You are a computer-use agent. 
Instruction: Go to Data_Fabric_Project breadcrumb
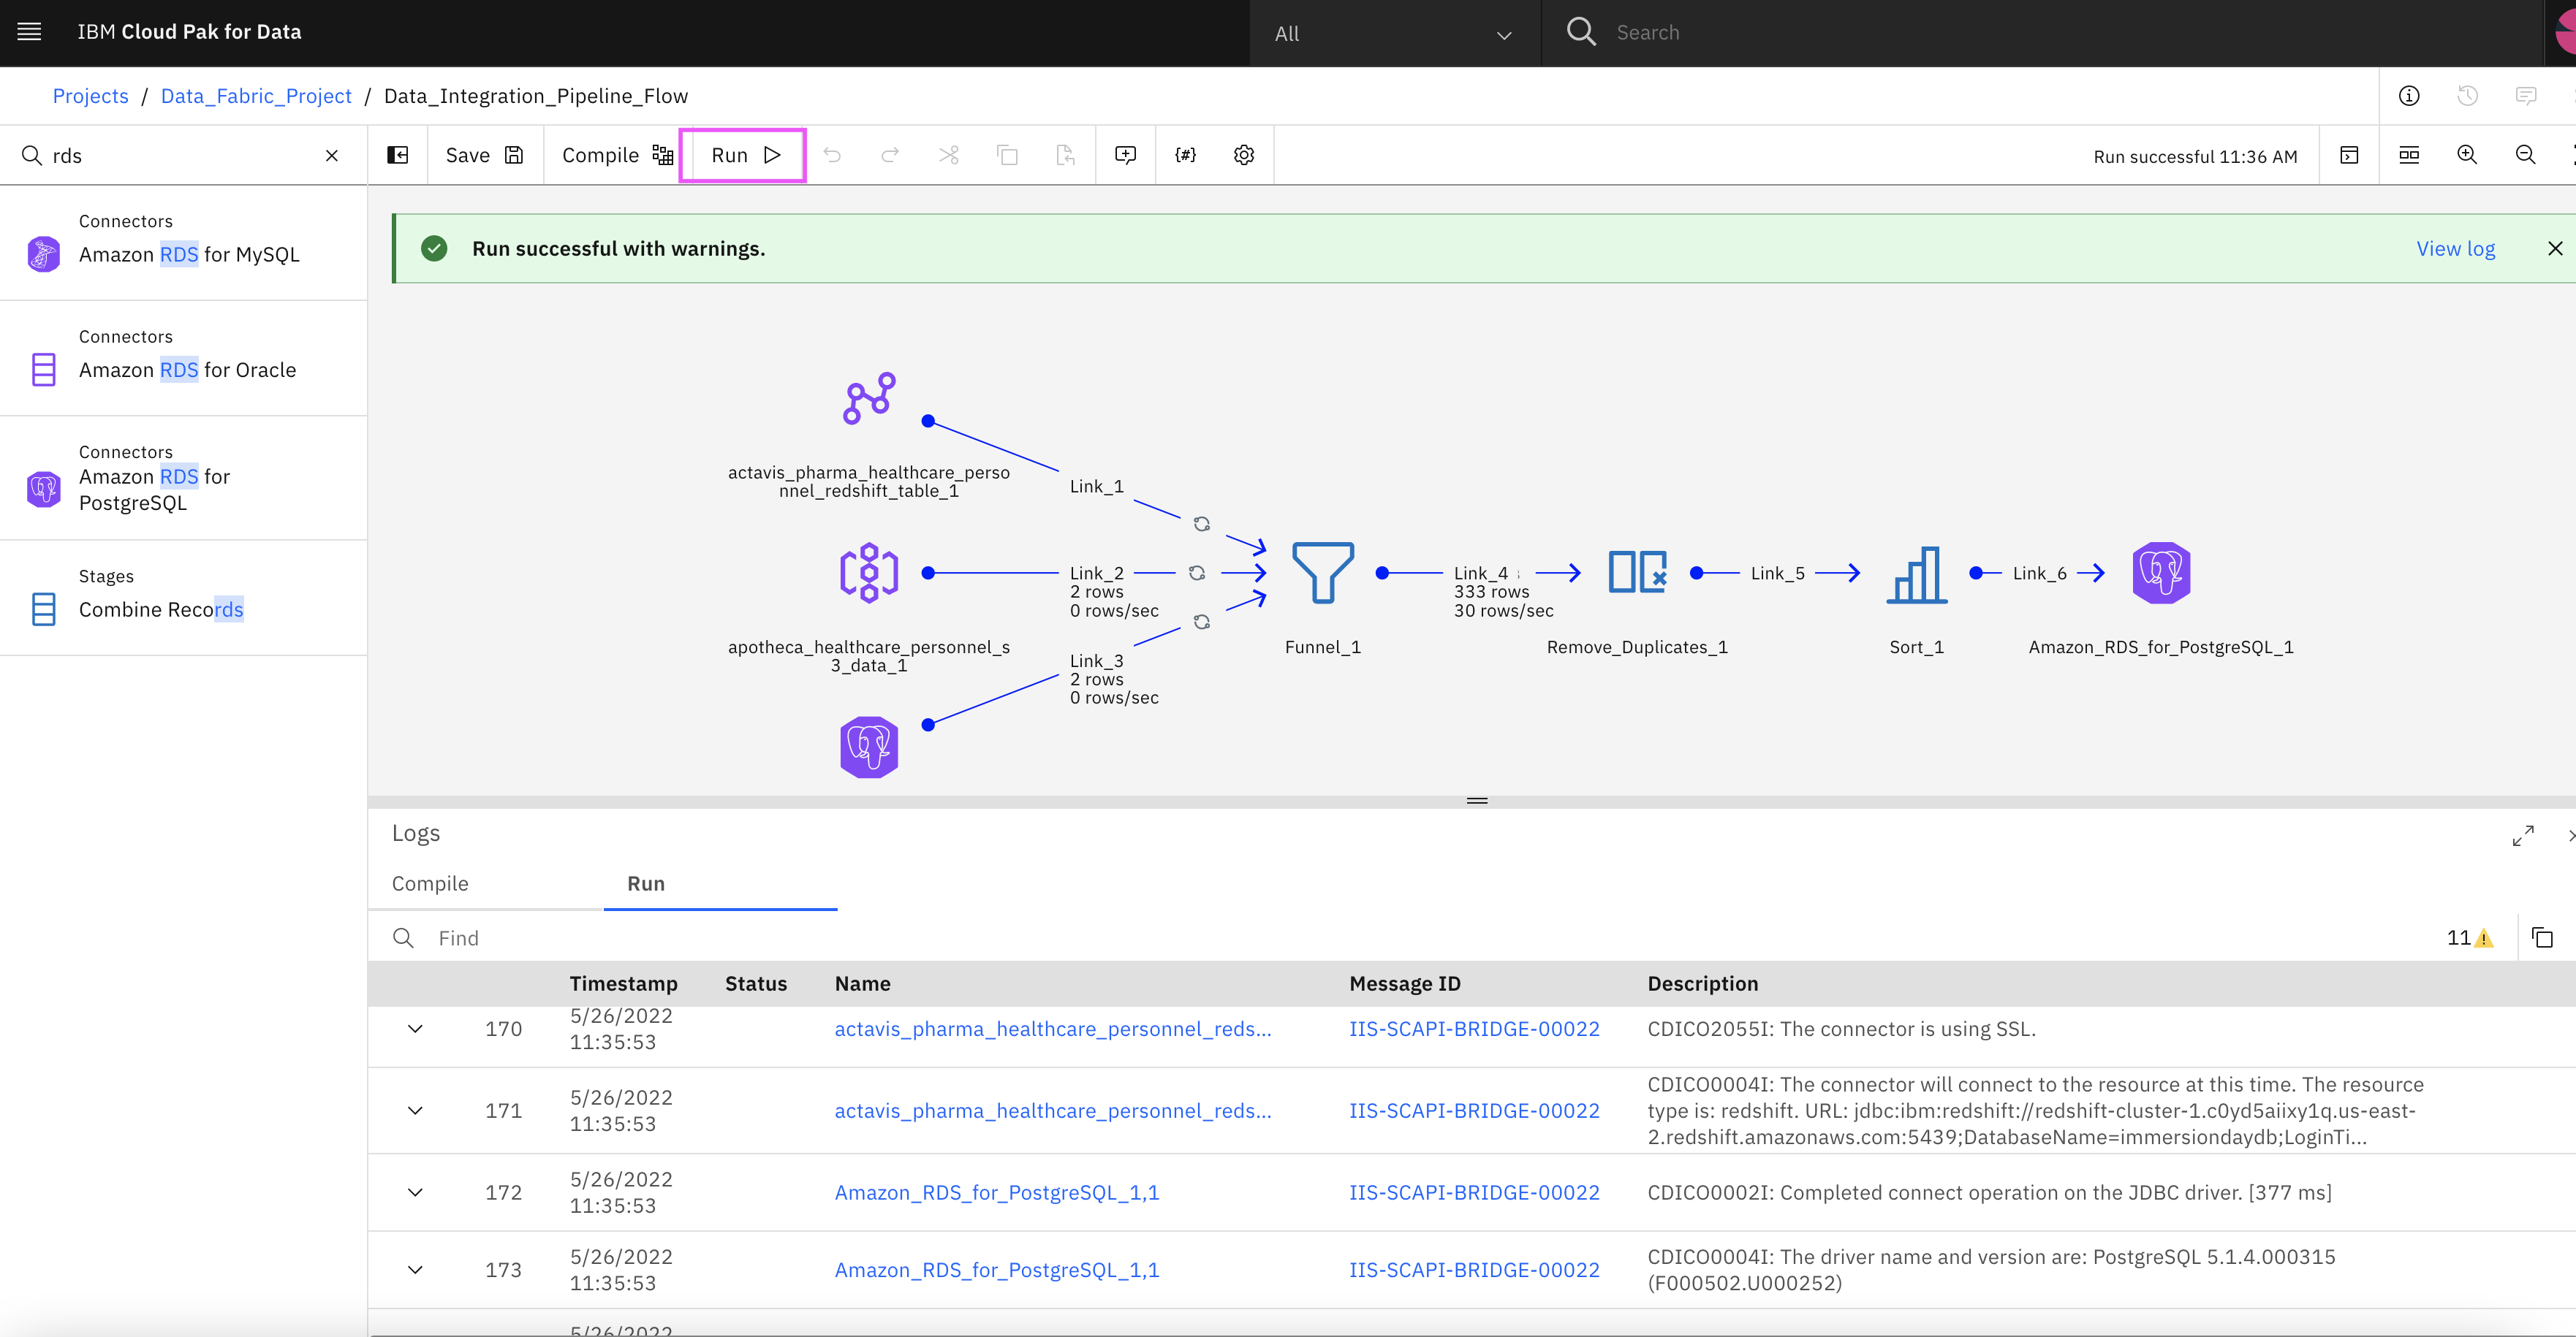[x=256, y=96]
